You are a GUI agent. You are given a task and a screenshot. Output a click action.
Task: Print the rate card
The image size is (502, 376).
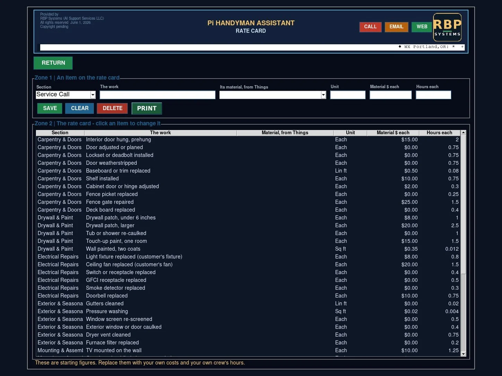click(147, 108)
